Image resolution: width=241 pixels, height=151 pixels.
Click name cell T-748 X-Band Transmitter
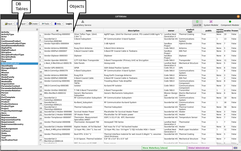tap(89, 90)
